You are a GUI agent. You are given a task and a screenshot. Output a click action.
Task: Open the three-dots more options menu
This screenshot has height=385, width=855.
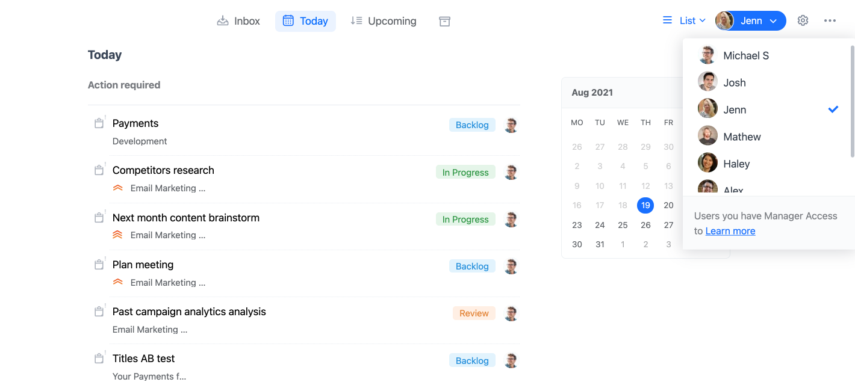coord(830,20)
